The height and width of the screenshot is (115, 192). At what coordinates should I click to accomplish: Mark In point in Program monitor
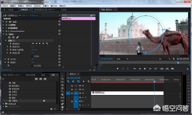123,69
